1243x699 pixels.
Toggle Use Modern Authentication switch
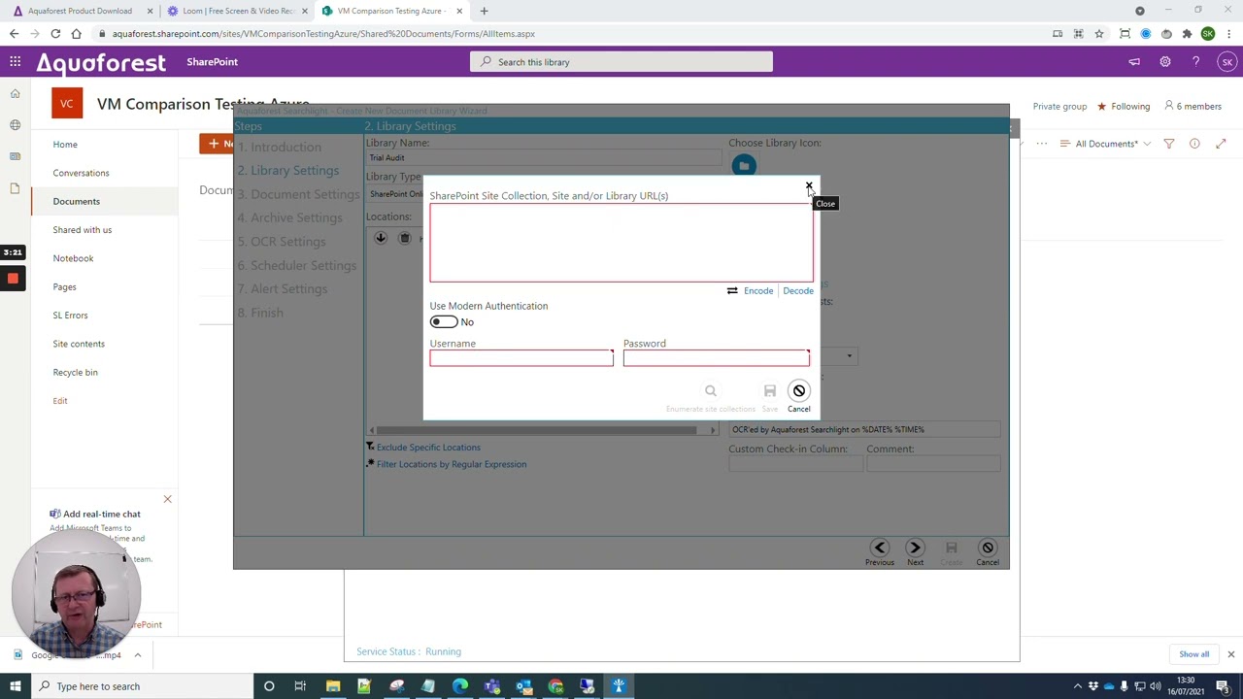coord(444,321)
